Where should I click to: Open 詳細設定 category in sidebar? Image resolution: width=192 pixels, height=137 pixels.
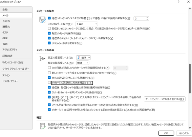tap(7, 56)
